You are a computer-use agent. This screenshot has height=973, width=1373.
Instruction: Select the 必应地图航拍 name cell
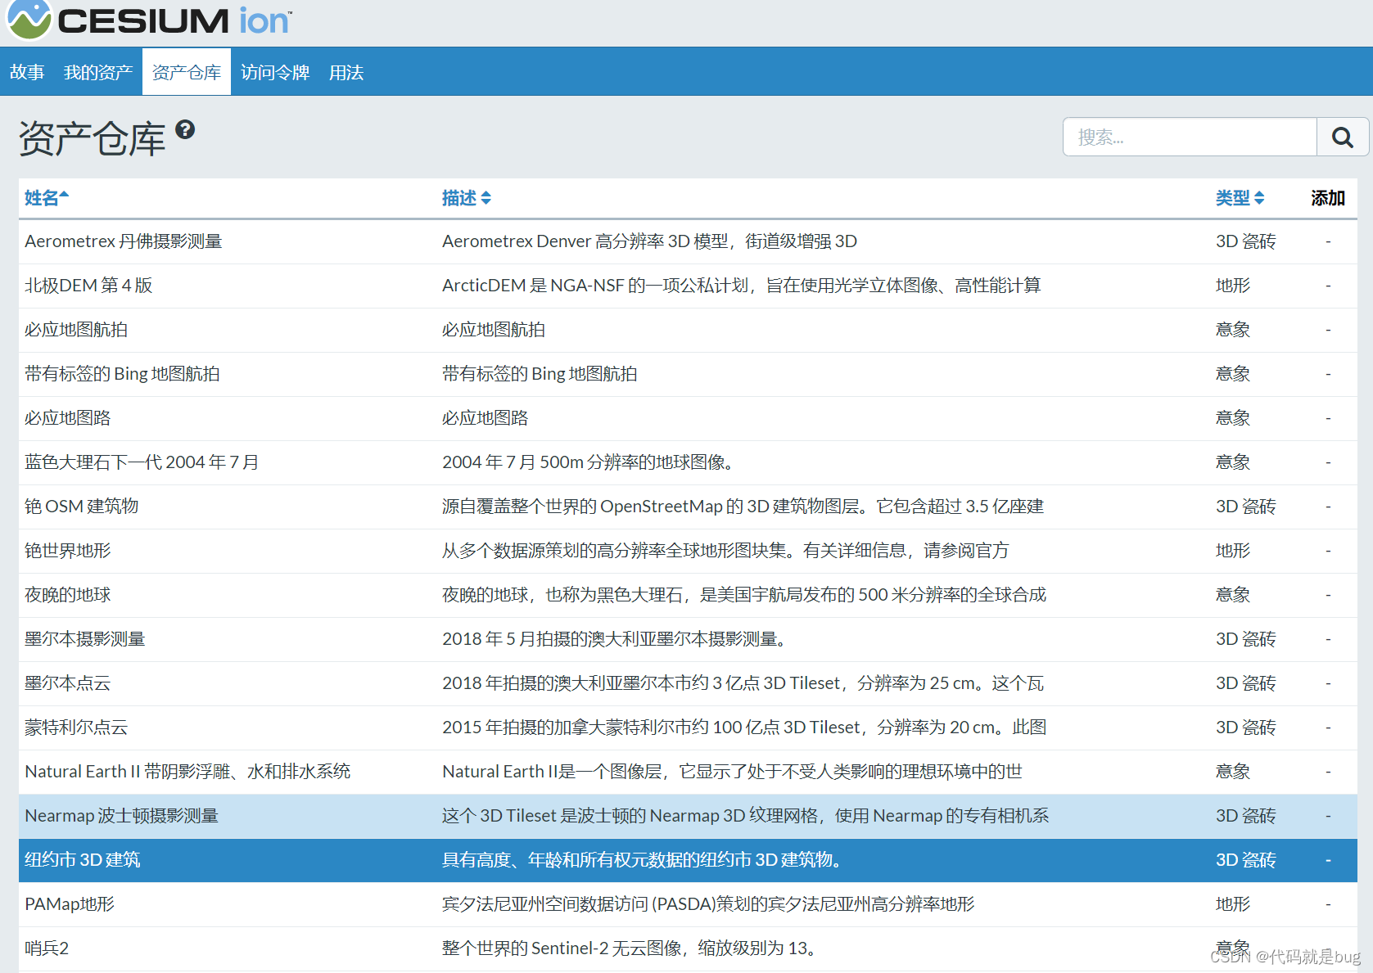(76, 330)
